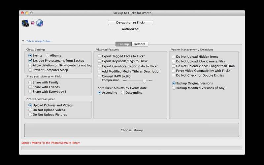The width and height of the screenshot is (264, 165).
Task: Minimize the window with the yellow button
Action: tap(27, 13)
